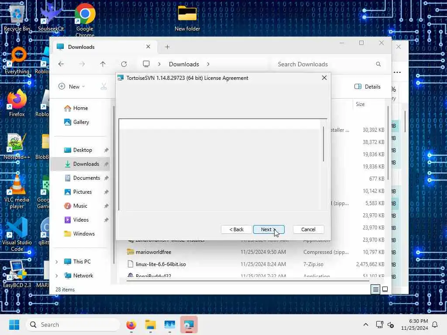Click the taskbar Search box
The width and height of the screenshot is (447, 335).
point(73,325)
